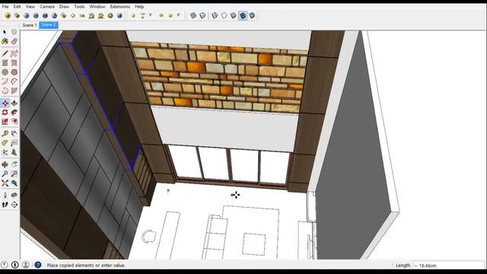Screen dimensions: 487x274
Task: Choose the Dimension tool
Action: [x=14, y=134]
